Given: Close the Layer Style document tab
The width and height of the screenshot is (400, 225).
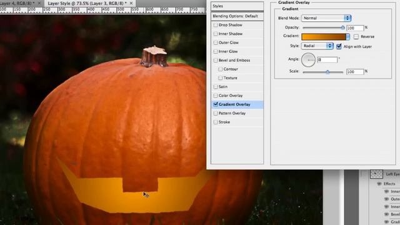Looking at the screenshot, I should pos(131,3).
